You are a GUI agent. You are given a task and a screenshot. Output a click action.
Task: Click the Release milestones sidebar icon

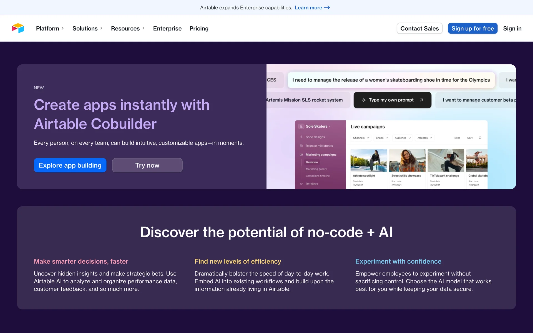[301, 146]
